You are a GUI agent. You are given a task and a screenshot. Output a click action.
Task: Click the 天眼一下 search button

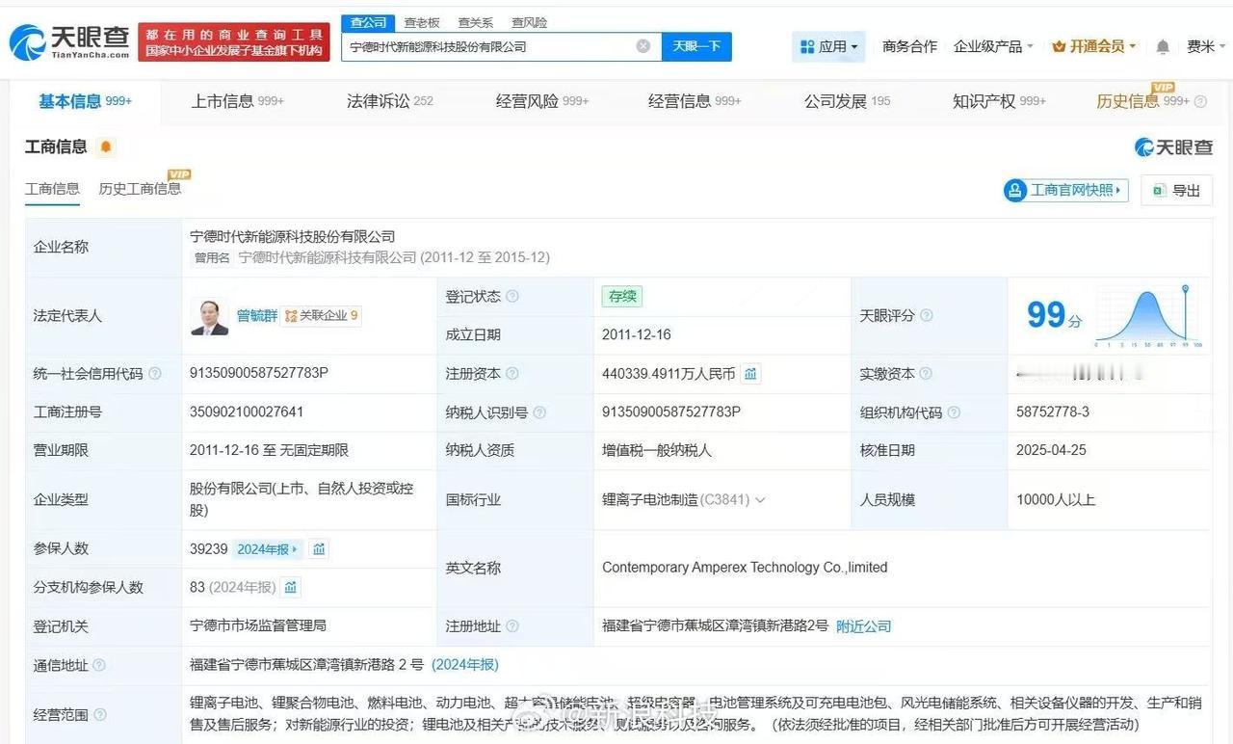(696, 45)
